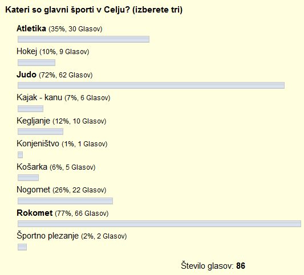Click the Judo vote bar
The width and height of the screenshot is (304, 275).
pos(151,85)
